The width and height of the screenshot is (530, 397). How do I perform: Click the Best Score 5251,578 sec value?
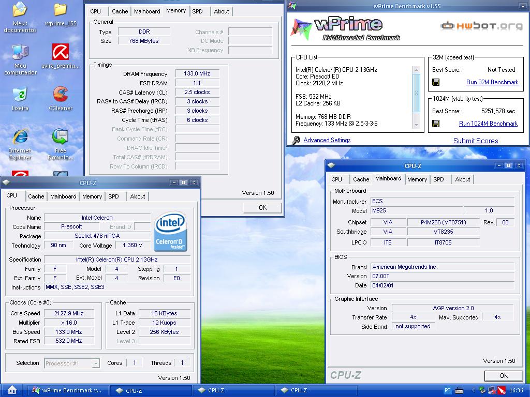click(x=498, y=111)
